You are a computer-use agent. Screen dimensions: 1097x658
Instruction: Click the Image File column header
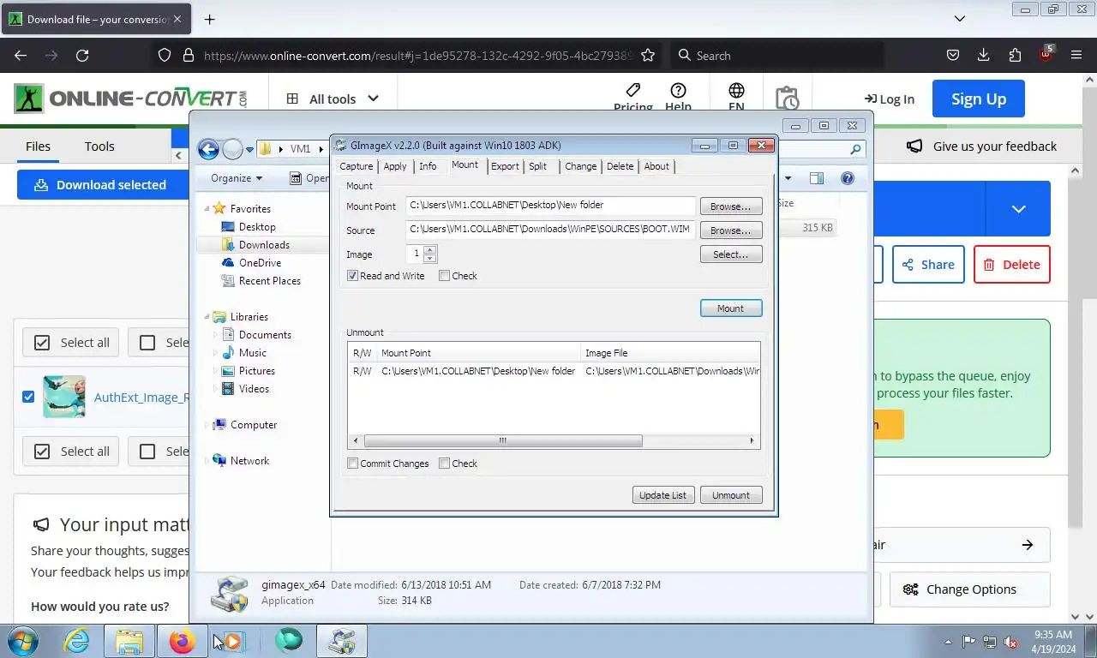670,353
